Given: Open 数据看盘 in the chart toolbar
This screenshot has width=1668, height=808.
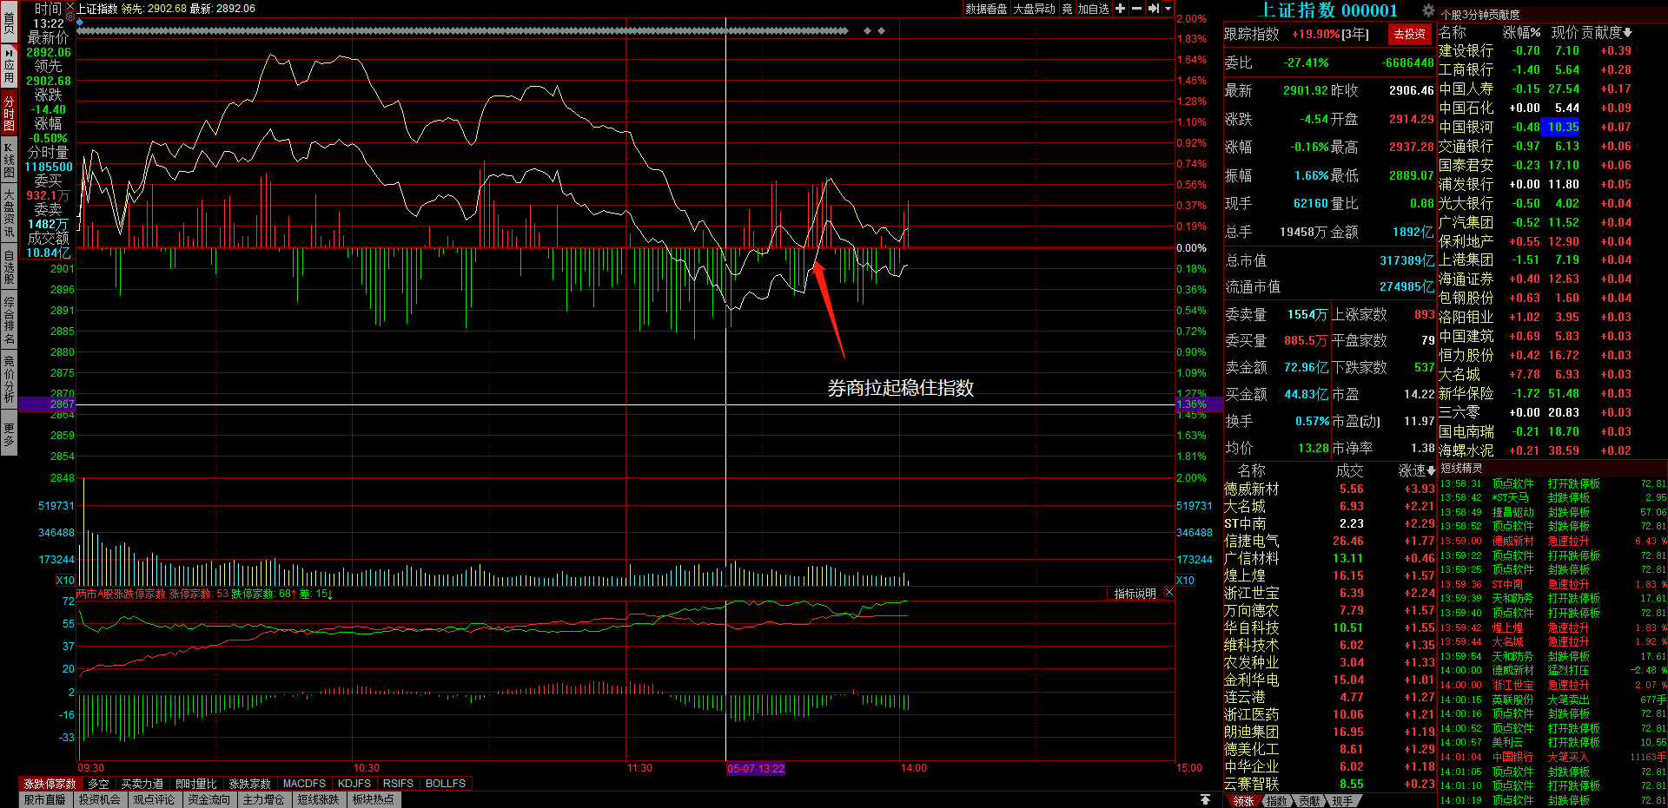Looking at the screenshot, I should pyautogui.click(x=986, y=9).
